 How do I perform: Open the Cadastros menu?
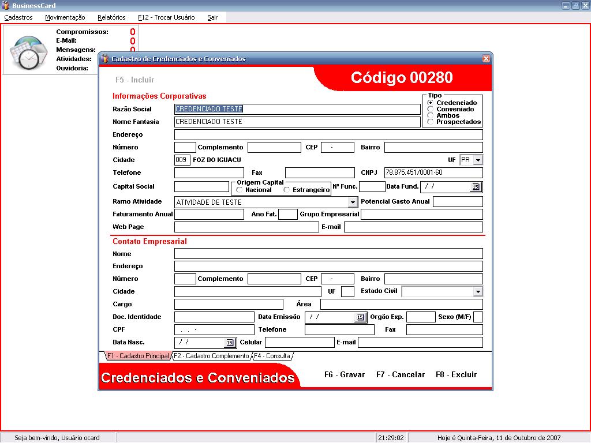tap(18, 17)
